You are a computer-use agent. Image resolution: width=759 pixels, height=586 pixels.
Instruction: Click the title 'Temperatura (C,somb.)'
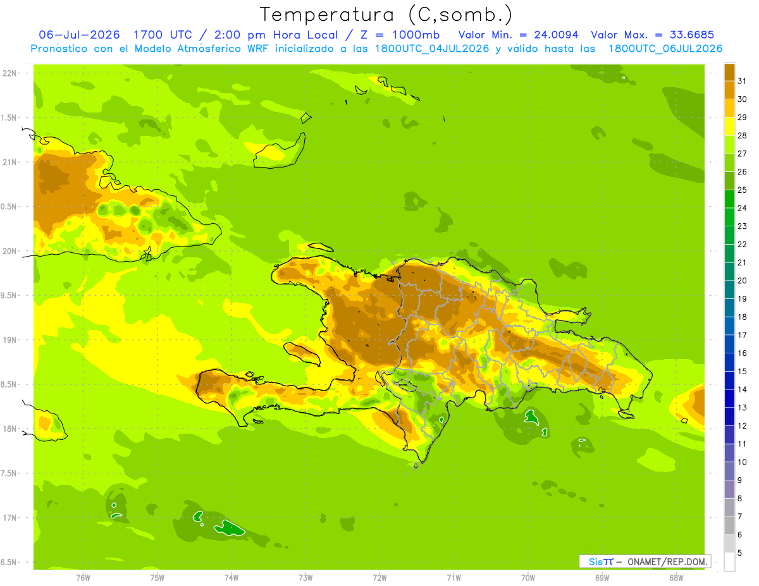[386, 15]
